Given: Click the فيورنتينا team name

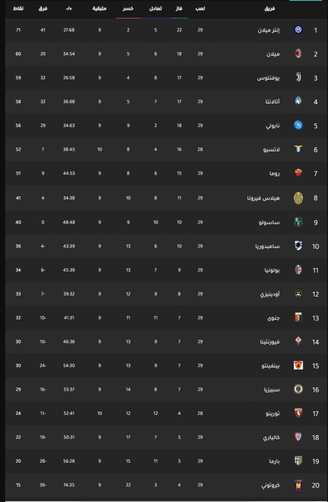Looking at the screenshot, I should click(x=270, y=342).
